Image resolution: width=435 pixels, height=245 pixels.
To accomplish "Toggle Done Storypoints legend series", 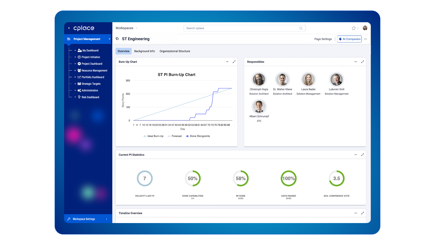I will pos(198,136).
